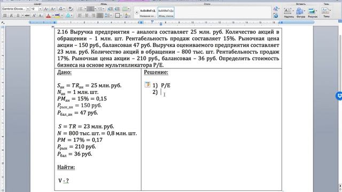Click the shading paint bucket icon
Screen dimensions: 342x192
[x=127, y=15]
